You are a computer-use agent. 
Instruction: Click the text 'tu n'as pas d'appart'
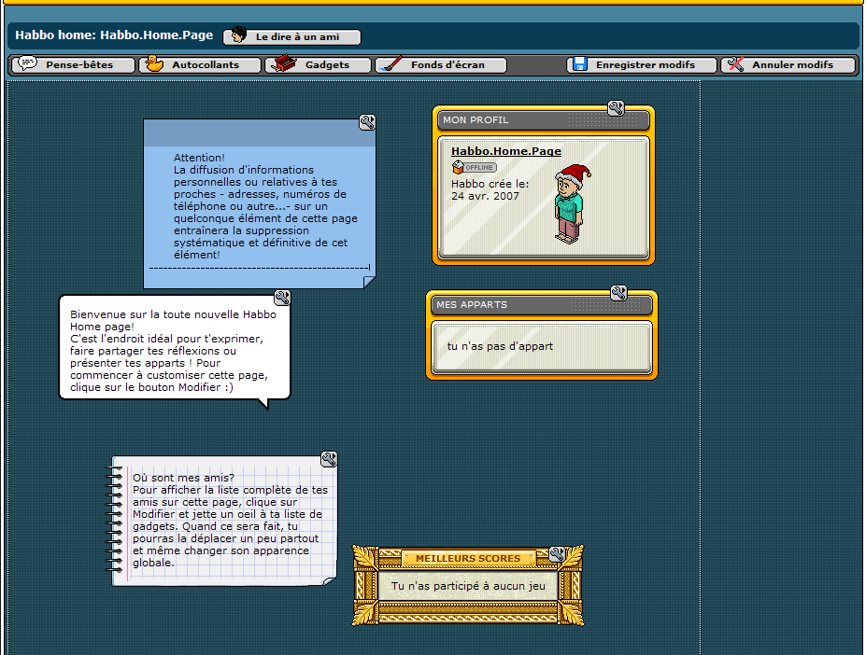pos(500,346)
